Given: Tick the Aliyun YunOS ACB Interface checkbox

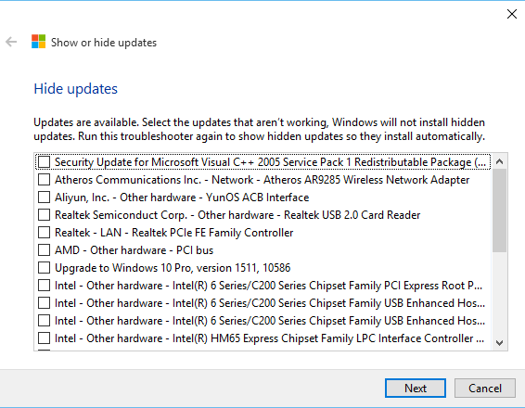Looking at the screenshot, I should pos(44,198).
